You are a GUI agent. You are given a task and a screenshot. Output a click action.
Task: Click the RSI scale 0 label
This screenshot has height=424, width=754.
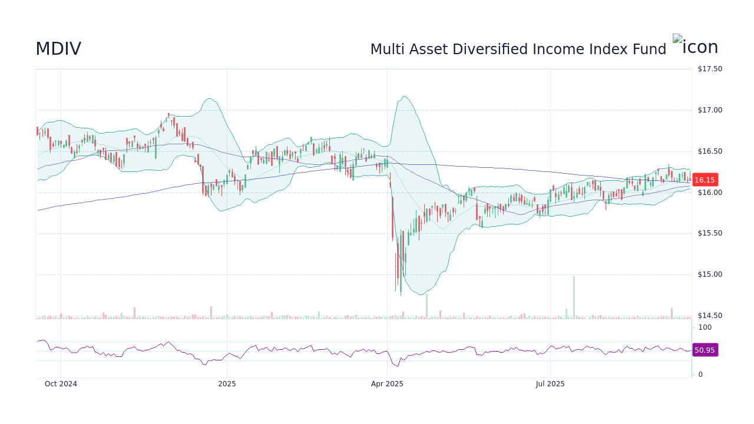[x=700, y=375]
